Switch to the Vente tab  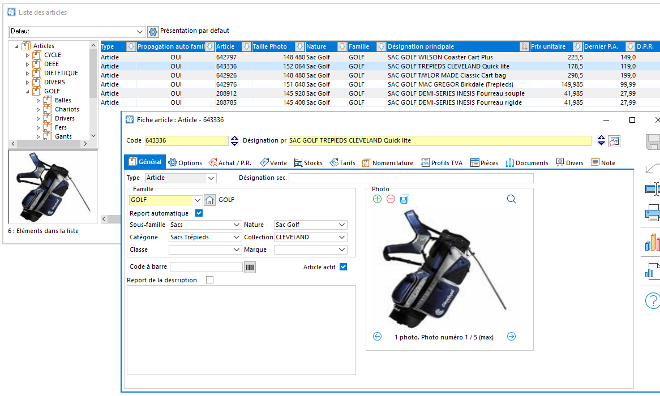pos(273,162)
